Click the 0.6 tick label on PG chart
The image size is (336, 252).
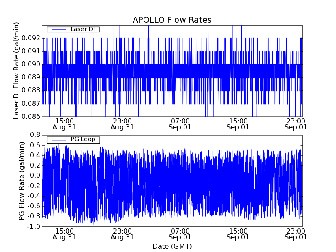pos(35,145)
